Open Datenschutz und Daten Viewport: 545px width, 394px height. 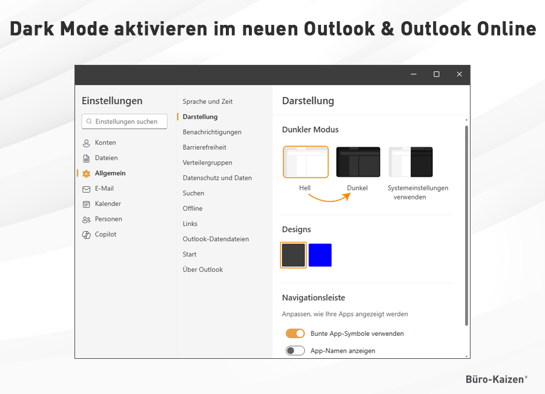(x=217, y=178)
